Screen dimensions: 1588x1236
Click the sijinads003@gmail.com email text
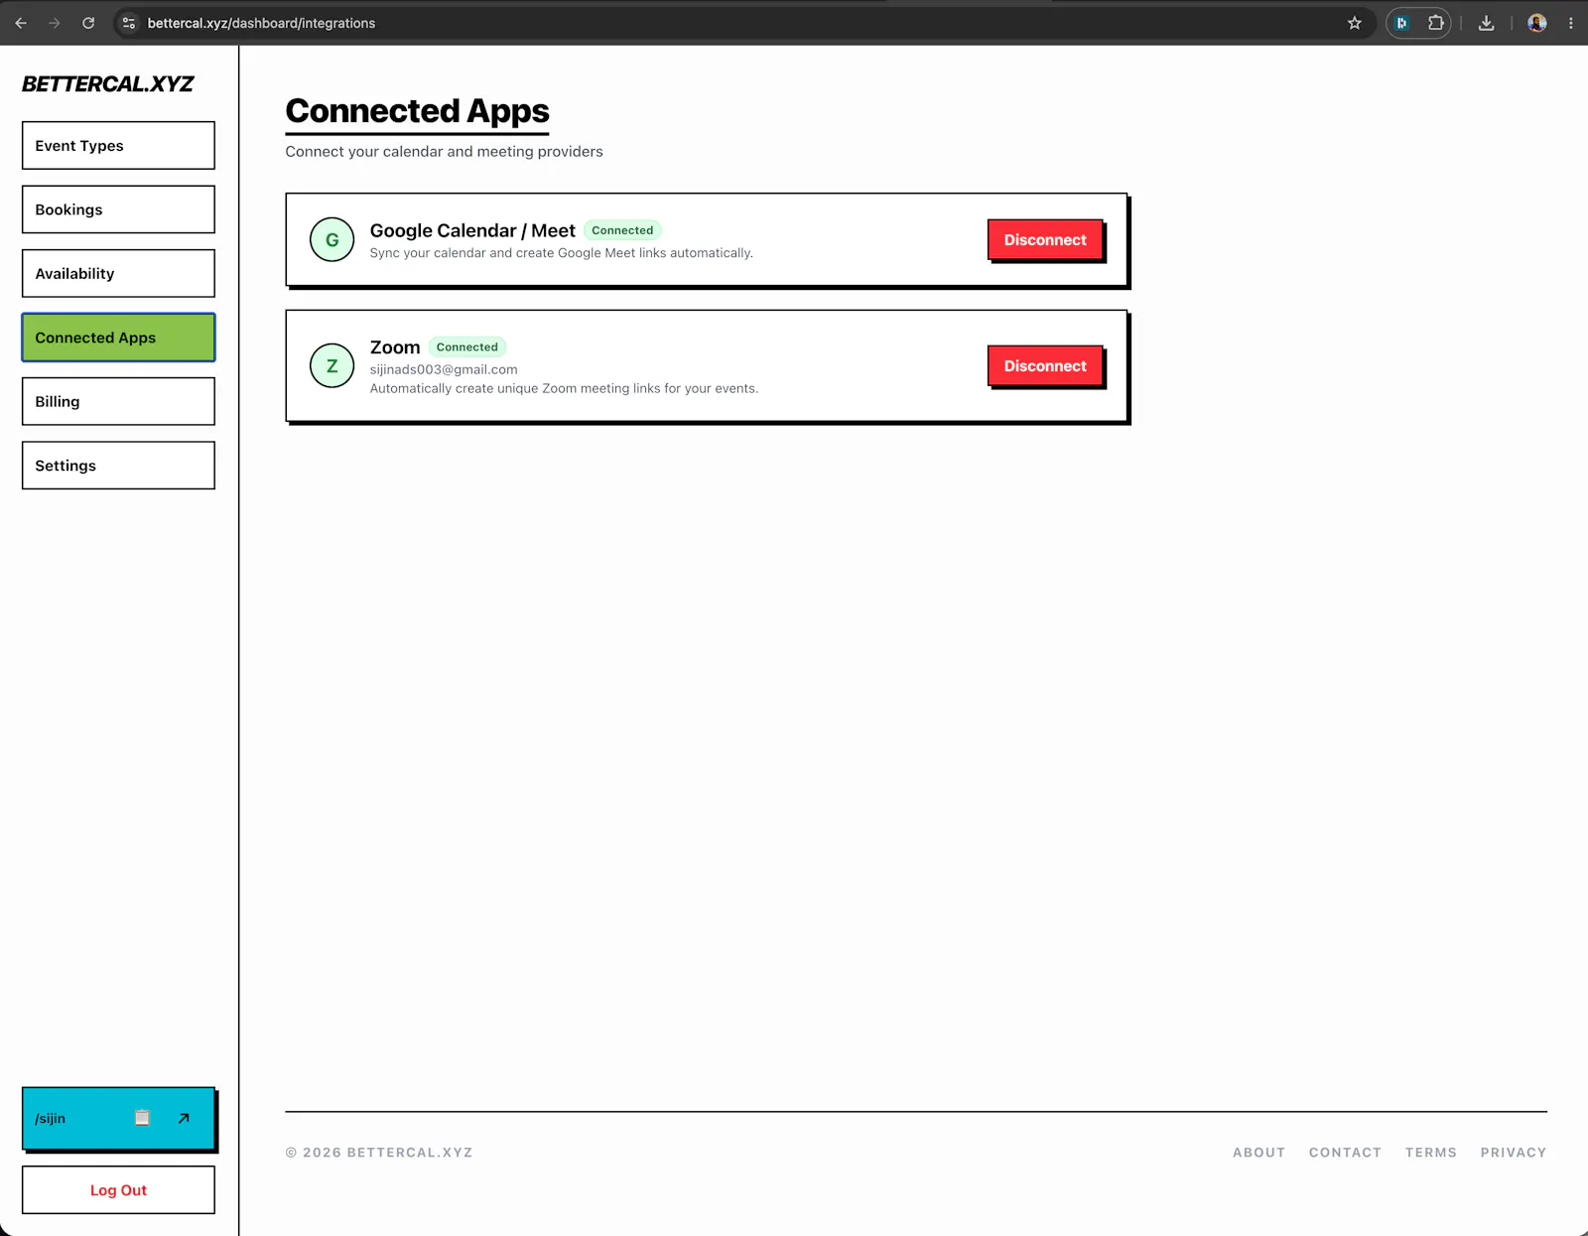pyautogui.click(x=444, y=369)
